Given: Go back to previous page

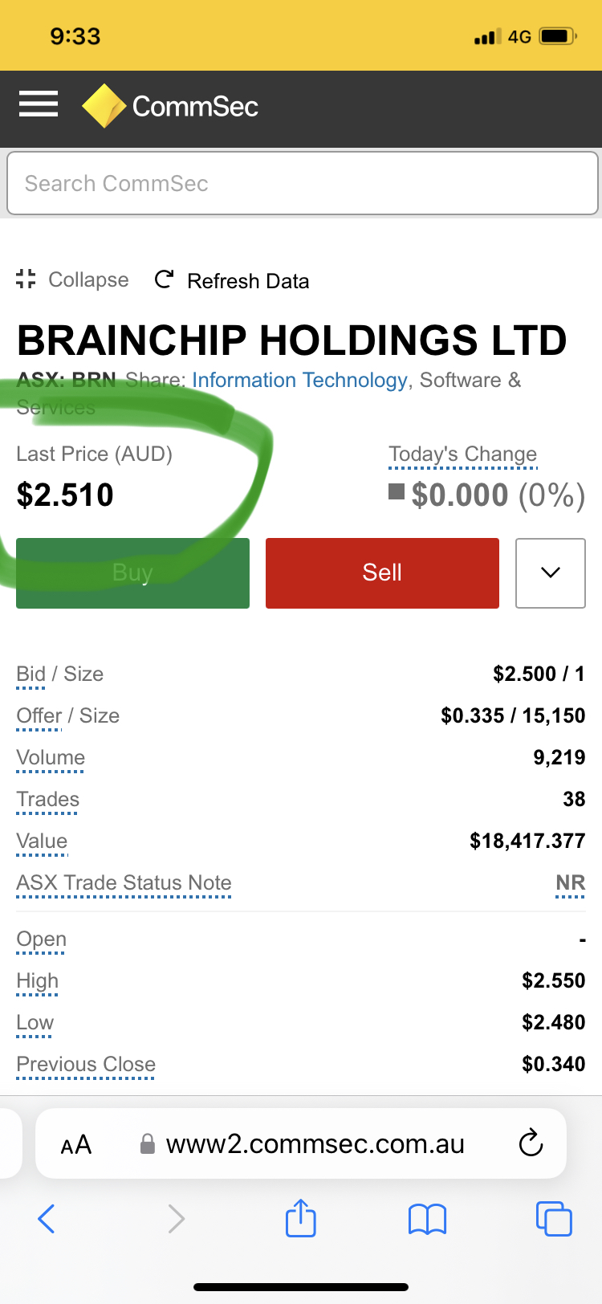Looking at the screenshot, I should [x=47, y=1219].
